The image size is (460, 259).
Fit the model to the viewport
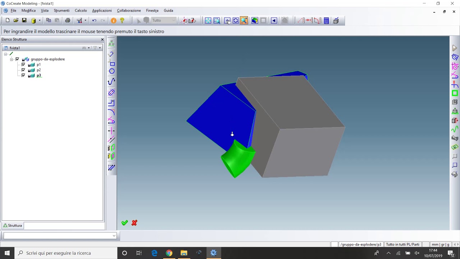(x=208, y=21)
